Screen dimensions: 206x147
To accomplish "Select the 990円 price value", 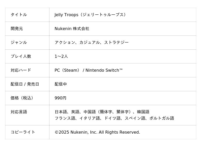I will tap(61, 98).
